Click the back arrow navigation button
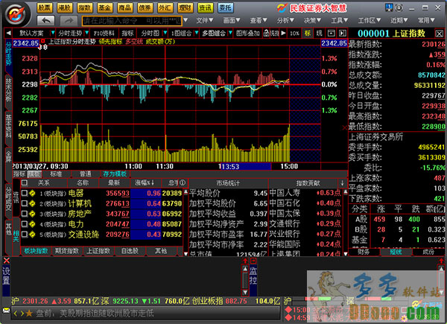This screenshot has height=324, width=447. [x=46, y=21]
